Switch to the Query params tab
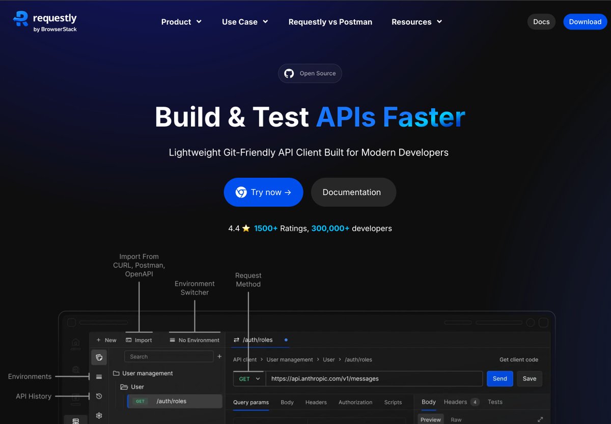 (x=251, y=402)
